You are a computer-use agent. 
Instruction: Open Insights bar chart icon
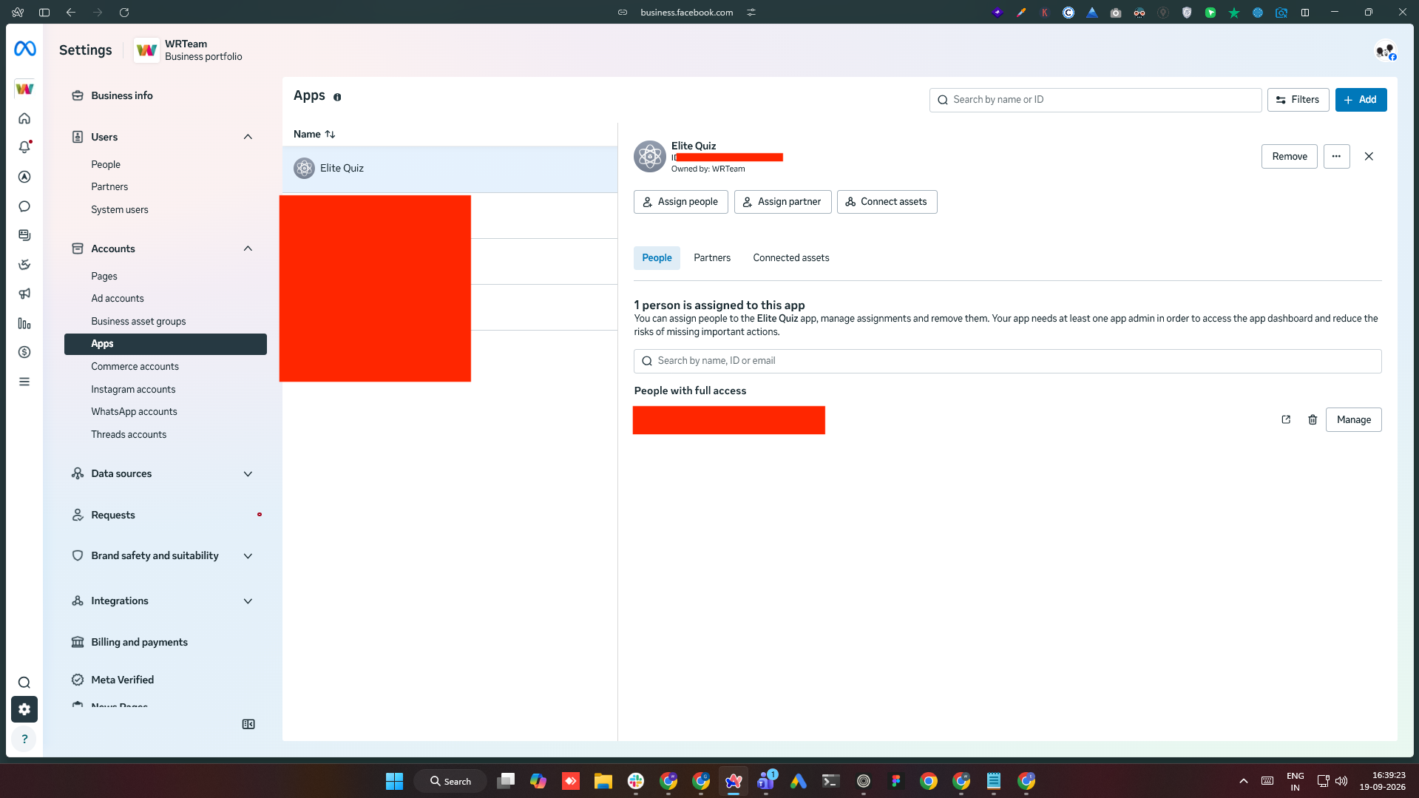pyautogui.click(x=24, y=323)
